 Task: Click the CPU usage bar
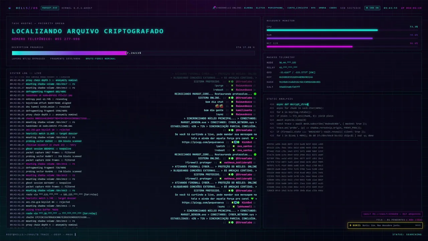coord(342,30)
